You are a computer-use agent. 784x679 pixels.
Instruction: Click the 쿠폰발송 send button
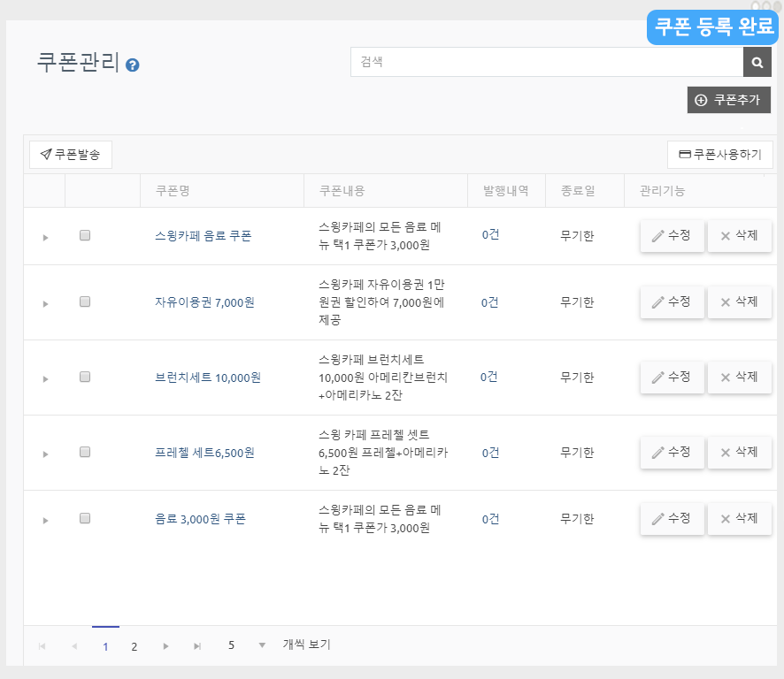(x=71, y=155)
